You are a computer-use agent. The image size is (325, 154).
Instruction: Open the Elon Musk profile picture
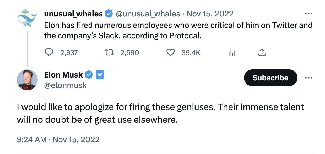(x=27, y=80)
